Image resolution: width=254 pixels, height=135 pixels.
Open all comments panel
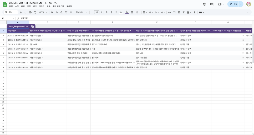coord(212,4)
